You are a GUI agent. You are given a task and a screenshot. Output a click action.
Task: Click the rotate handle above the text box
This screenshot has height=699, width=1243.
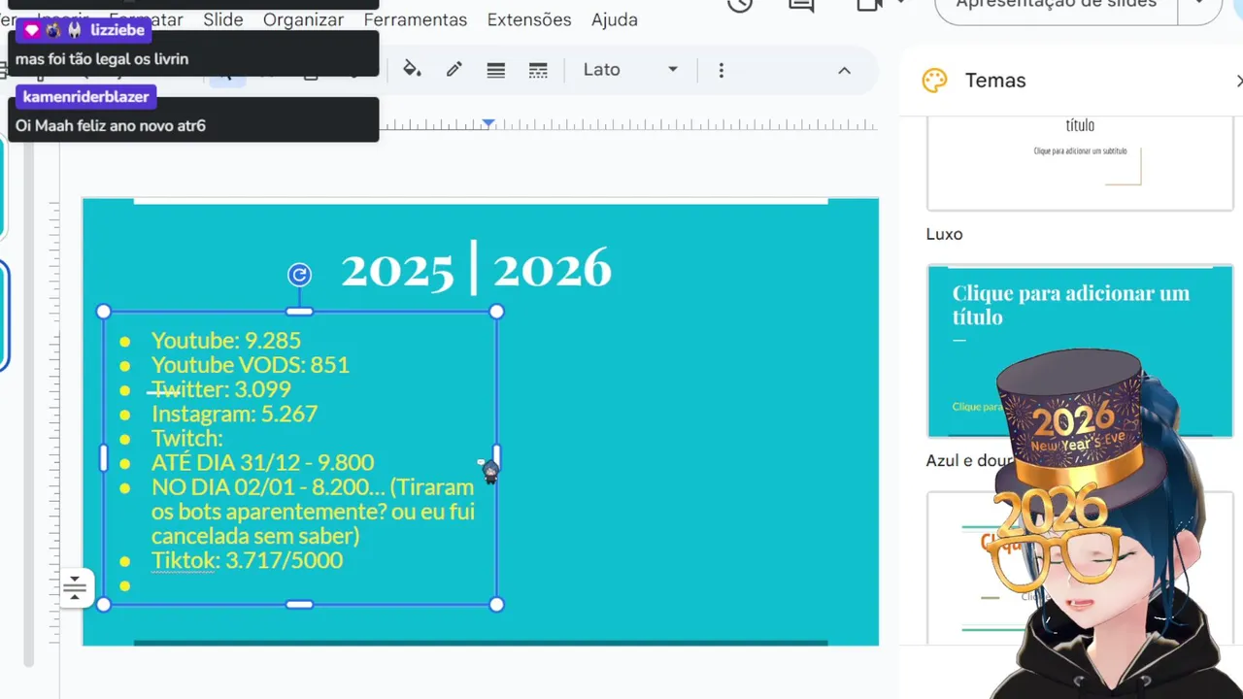click(x=299, y=275)
